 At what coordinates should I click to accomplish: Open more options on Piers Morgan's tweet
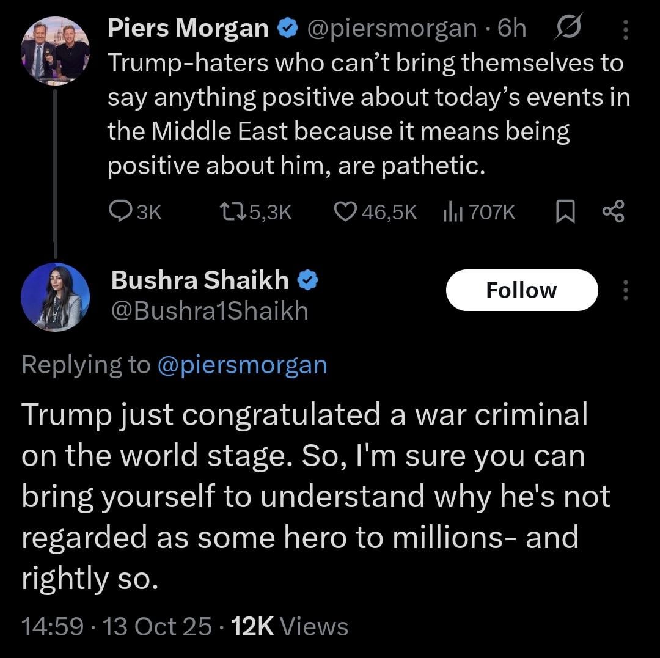(x=625, y=28)
